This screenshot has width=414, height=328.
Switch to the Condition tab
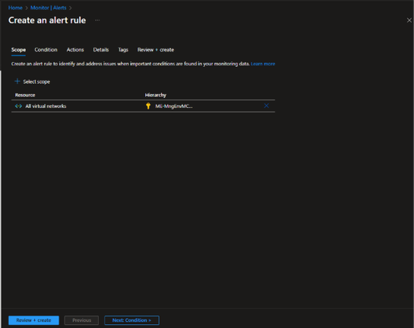click(x=46, y=50)
